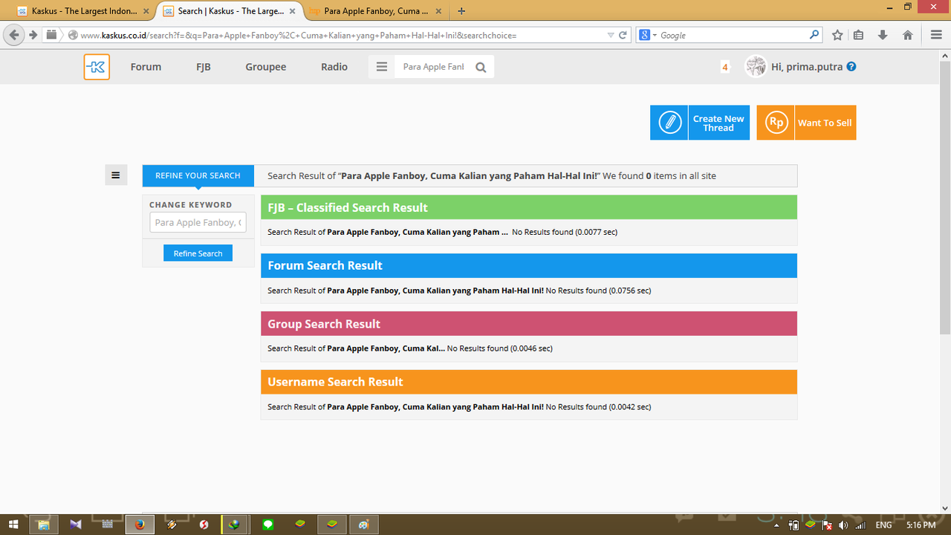Bookmark this page with the star icon
This screenshot has height=535, width=951.
tap(837, 35)
